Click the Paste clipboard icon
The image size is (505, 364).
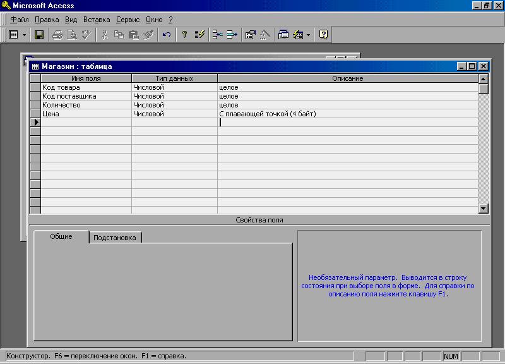134,35
